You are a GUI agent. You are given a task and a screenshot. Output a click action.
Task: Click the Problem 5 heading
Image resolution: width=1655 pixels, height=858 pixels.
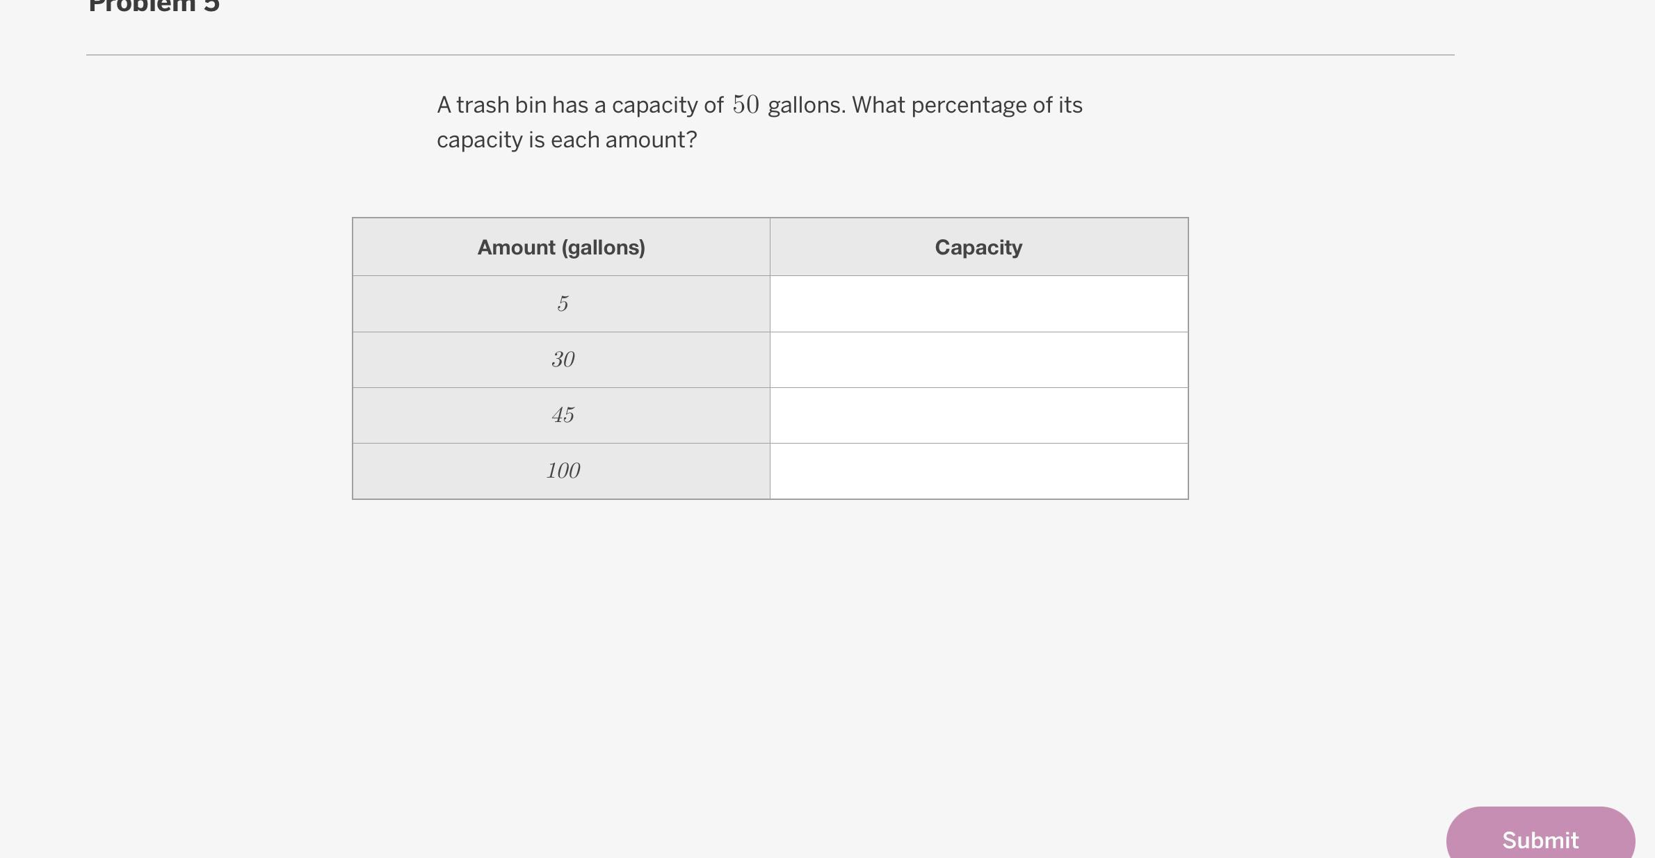click(154, 6)
